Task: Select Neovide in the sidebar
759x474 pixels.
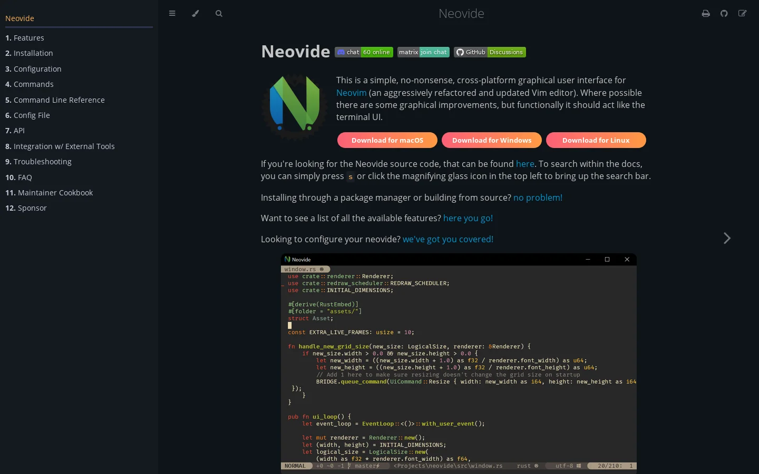Action: [x=20, y=18]
